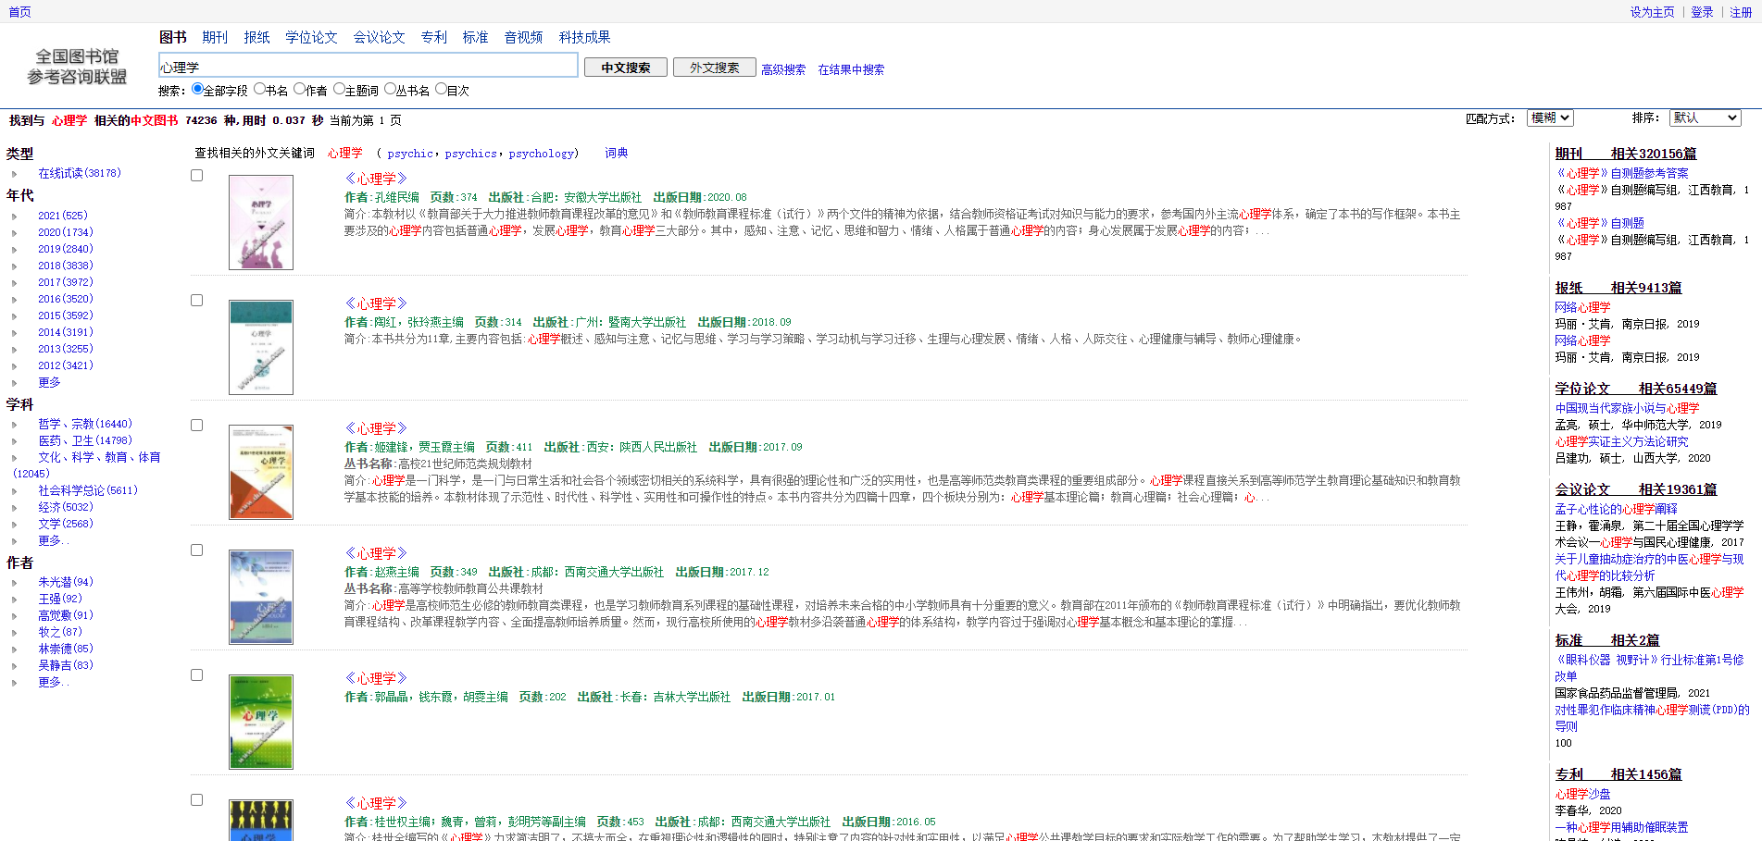Click the 登录 link at top right
This screenshot has width=1762, height=841.
[1701, 12]
